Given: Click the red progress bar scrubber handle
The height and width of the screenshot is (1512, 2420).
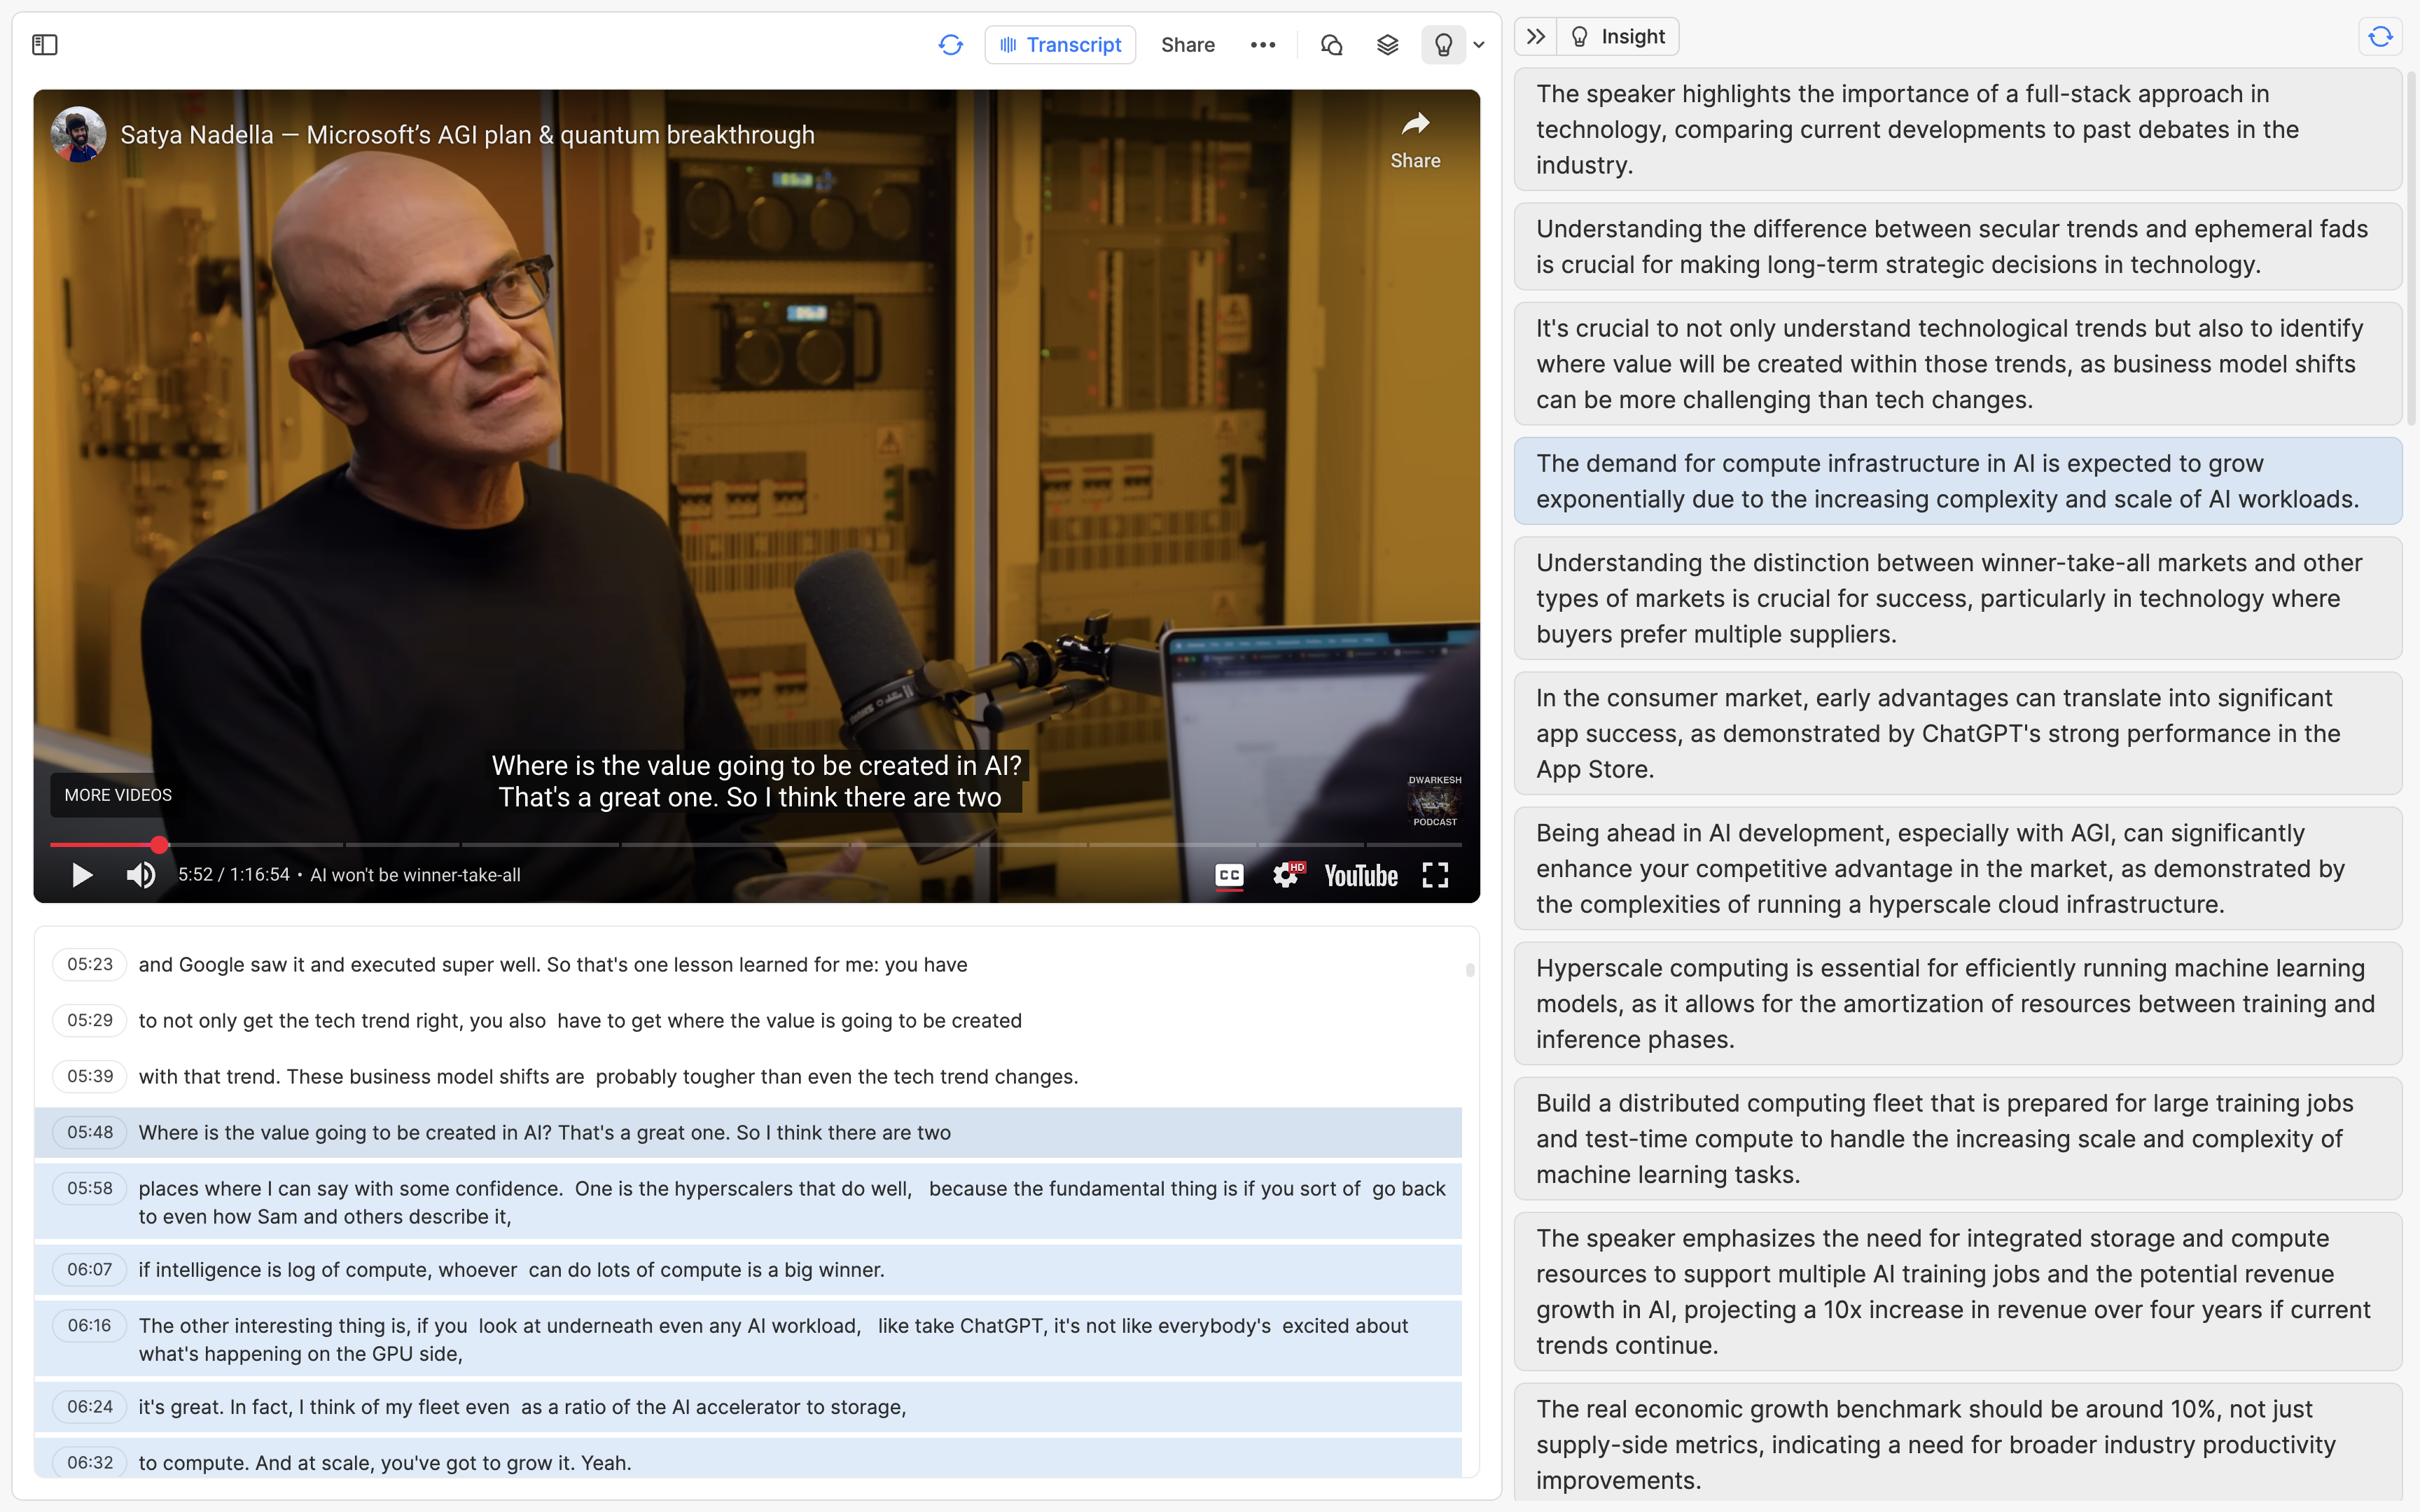Looking at the screenshot, I should coord(159,845).
